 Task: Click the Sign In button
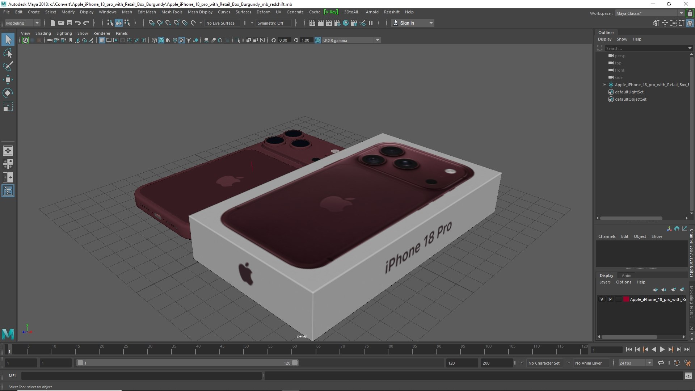click(412, 23)
